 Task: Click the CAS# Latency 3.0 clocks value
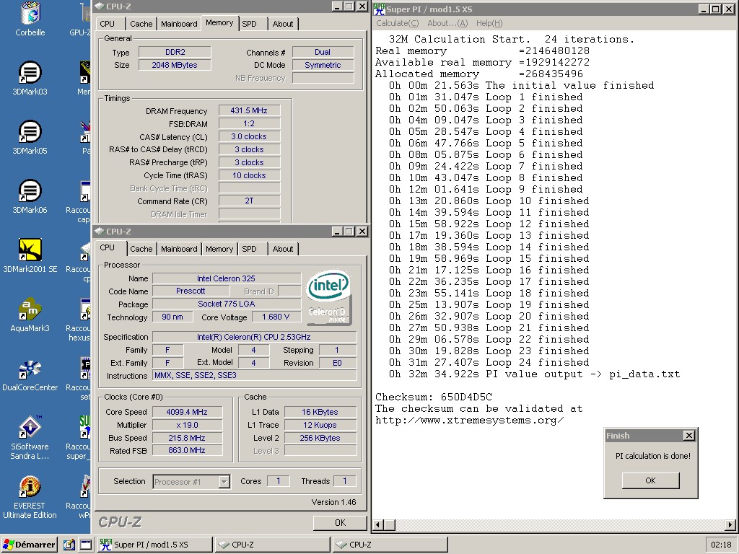tap(249, 136)
